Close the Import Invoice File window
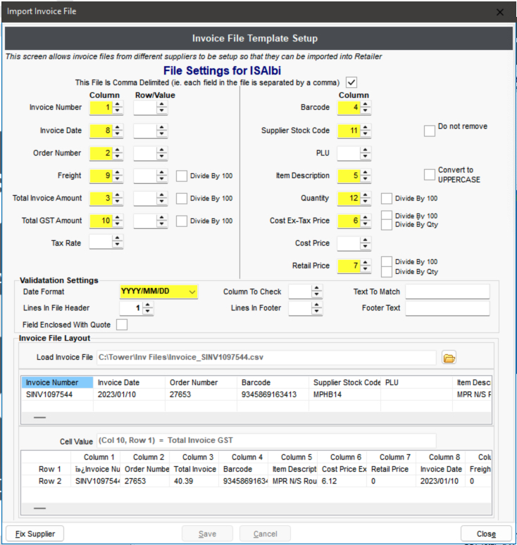This screenshot has width=517, height=545. tap(500, 12)
